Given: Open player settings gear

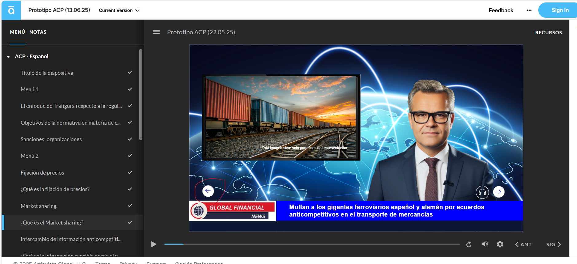Looking at the screenshot, I should coord(500,244).
